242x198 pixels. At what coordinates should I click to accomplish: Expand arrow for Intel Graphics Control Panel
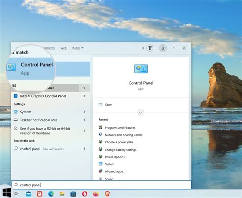point(84,96)
